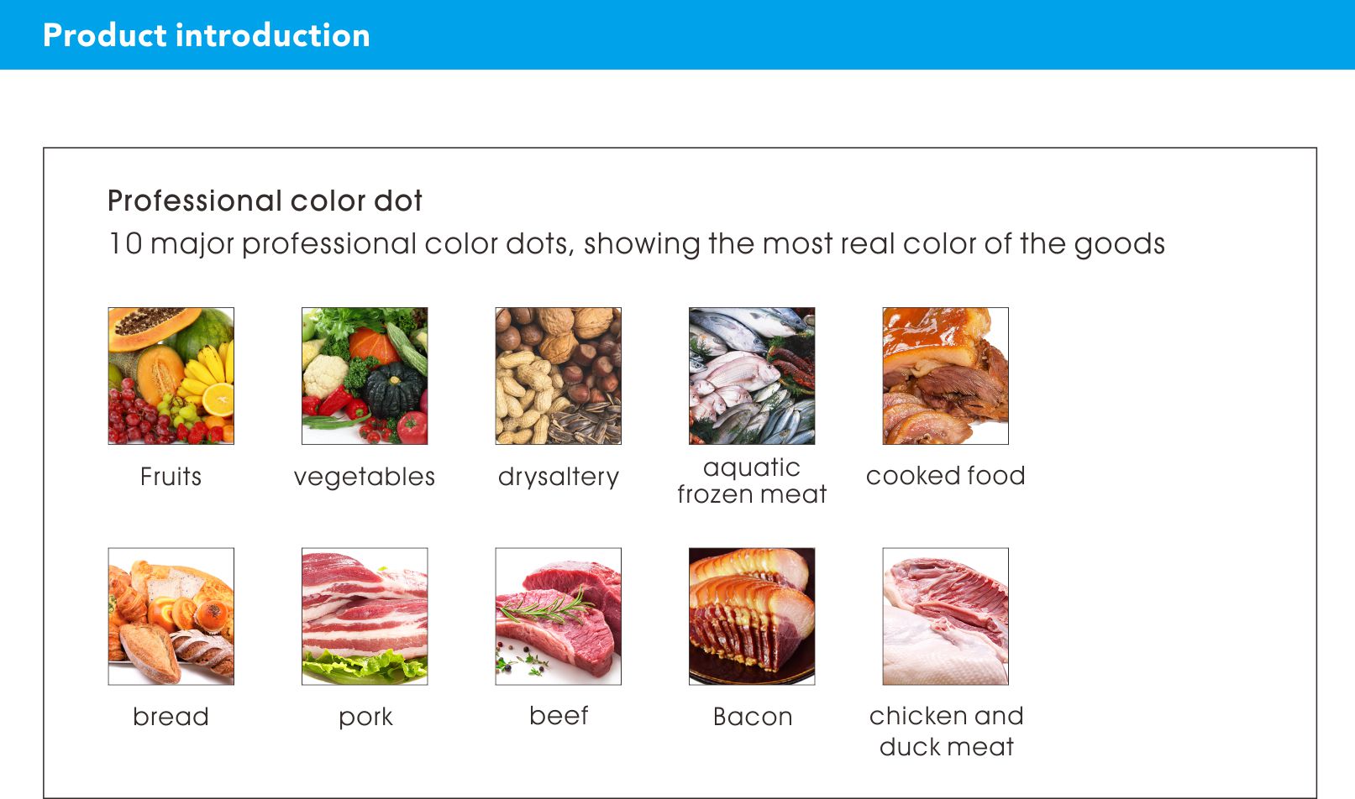
Task: Click the pork image thumbnail
Action: pyautogui.click(x=365, y=617)
